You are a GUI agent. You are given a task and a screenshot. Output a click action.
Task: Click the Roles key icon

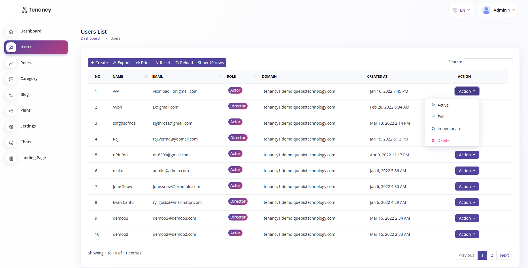pyautogui.click(x=11, y=63)
